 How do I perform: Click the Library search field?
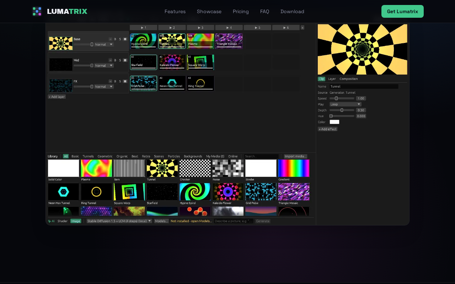261,156
